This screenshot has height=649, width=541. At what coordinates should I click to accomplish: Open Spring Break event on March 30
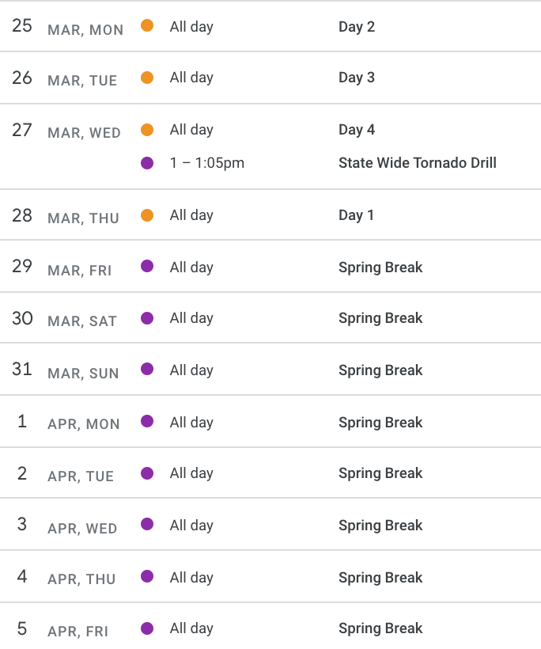point(380,318)
